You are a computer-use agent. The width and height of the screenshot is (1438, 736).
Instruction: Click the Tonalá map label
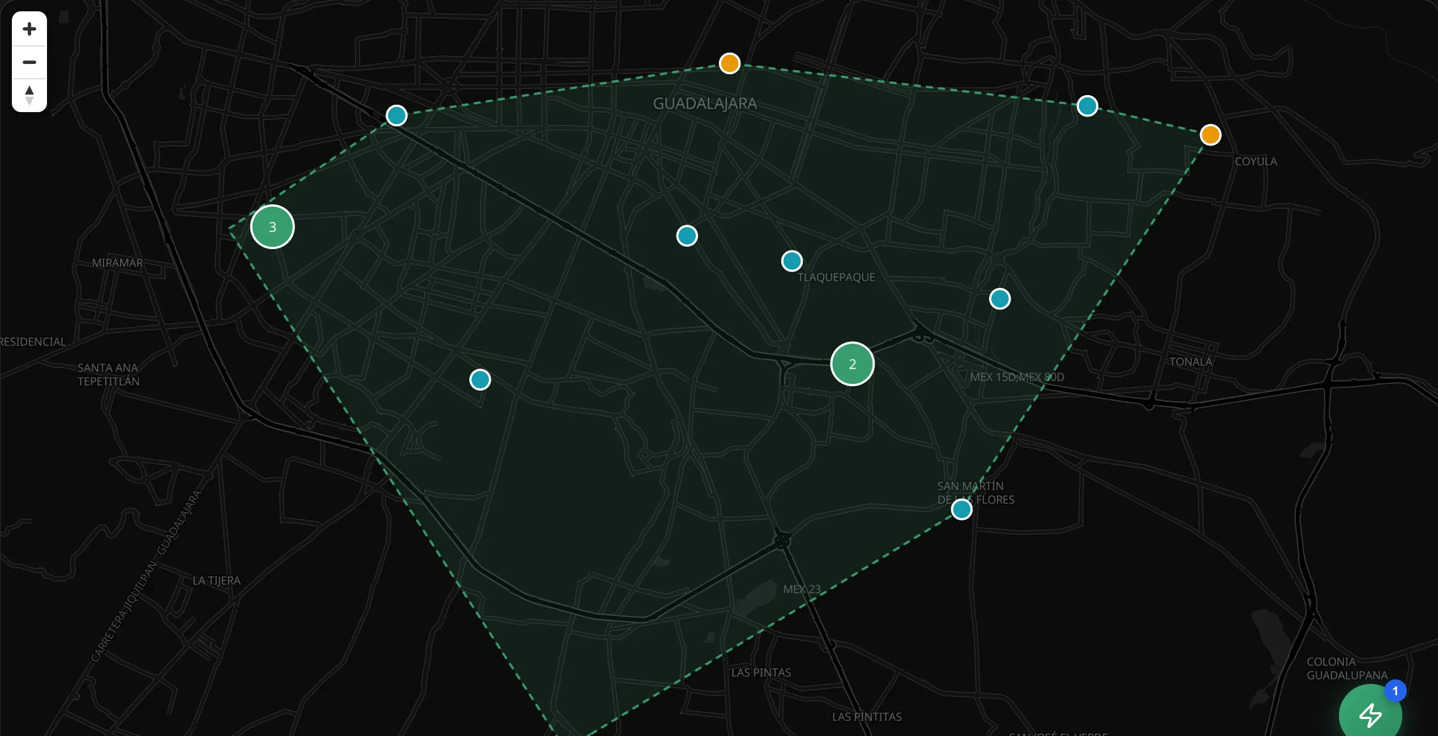click(x=1191, y=361)
